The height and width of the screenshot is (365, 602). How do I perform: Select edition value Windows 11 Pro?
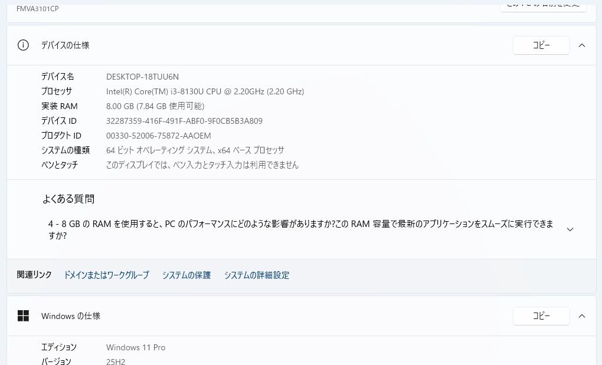(x=136, y=348)
